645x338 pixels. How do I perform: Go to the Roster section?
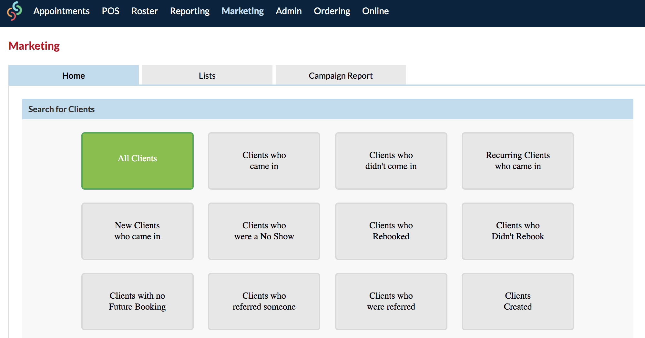click(x=144, y=11)
